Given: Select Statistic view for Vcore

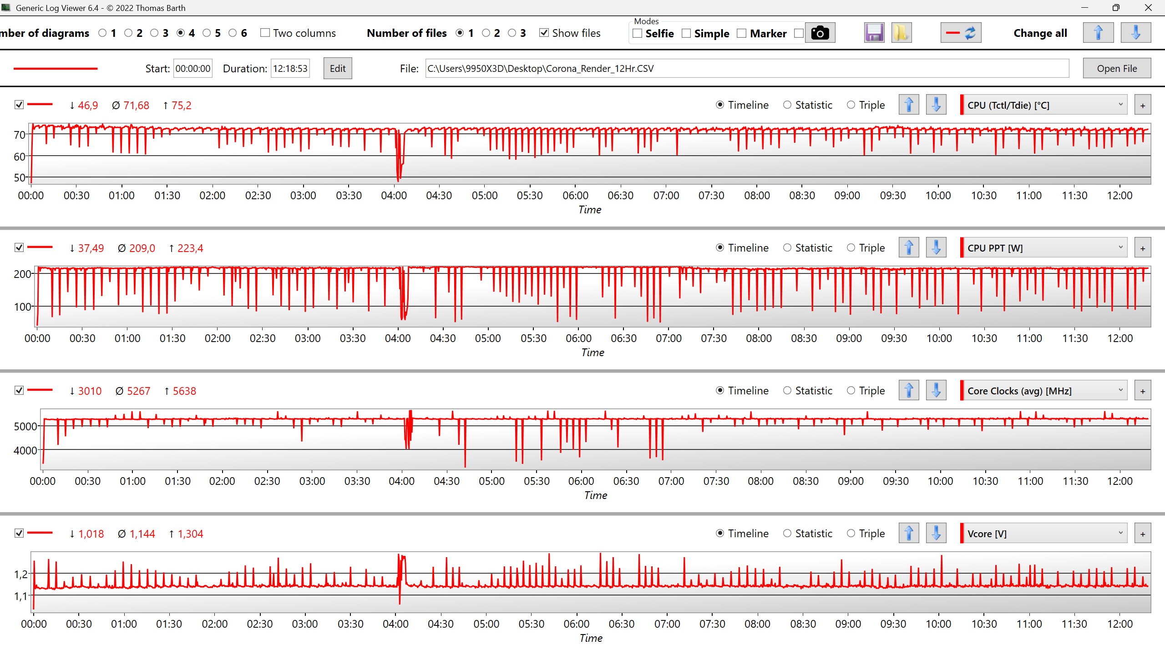Looking at the screenshot, I should [787, 534].
